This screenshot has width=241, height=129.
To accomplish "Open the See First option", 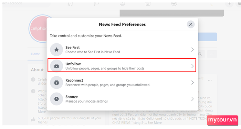I will pos(122,50).
